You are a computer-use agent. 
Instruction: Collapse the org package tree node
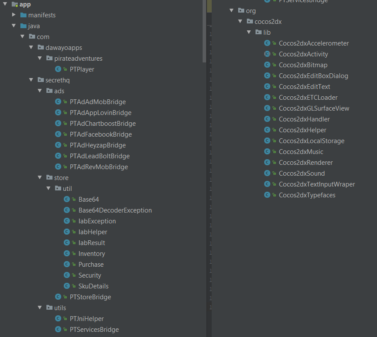click(x=232, y=11)
